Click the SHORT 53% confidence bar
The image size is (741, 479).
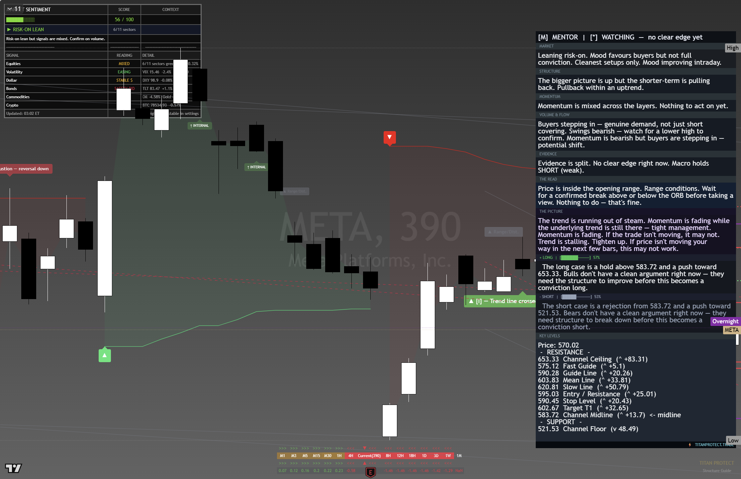point(577,297)
